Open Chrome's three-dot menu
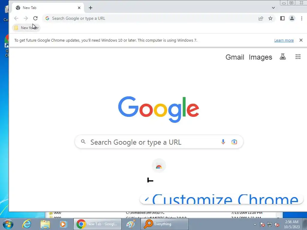Viewport: 307px width, 230px height. tap(302, 18)
